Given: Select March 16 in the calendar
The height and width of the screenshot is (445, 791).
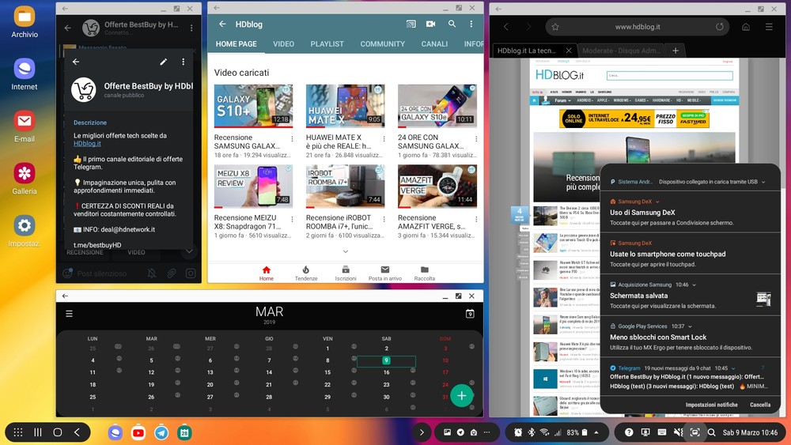Looking at the screenshot, I should click(x=387, y=372).
